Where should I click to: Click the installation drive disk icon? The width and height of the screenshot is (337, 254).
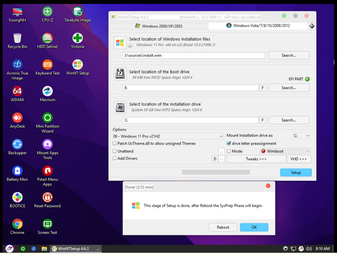point(120,107)
